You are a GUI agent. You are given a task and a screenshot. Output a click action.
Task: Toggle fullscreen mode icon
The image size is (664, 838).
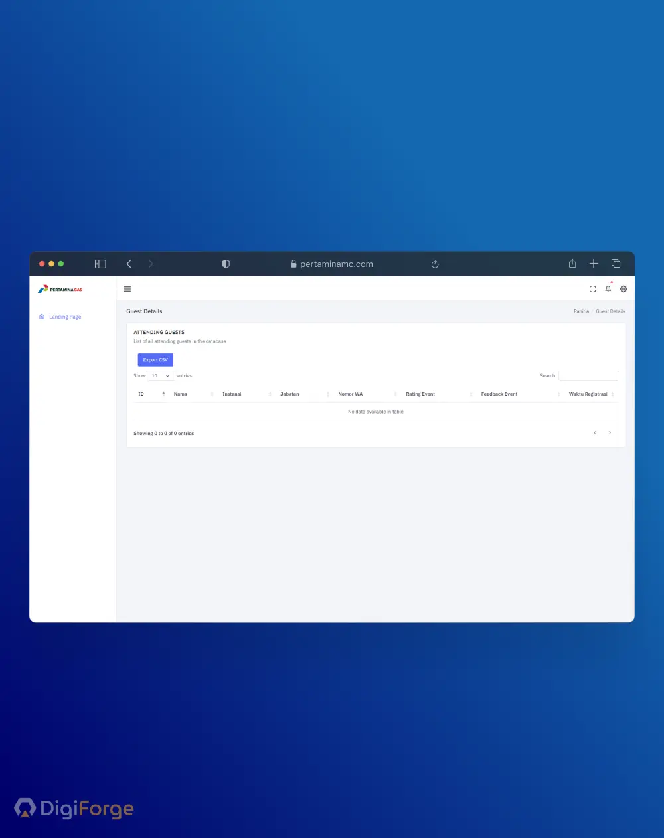tap(592, 289)
